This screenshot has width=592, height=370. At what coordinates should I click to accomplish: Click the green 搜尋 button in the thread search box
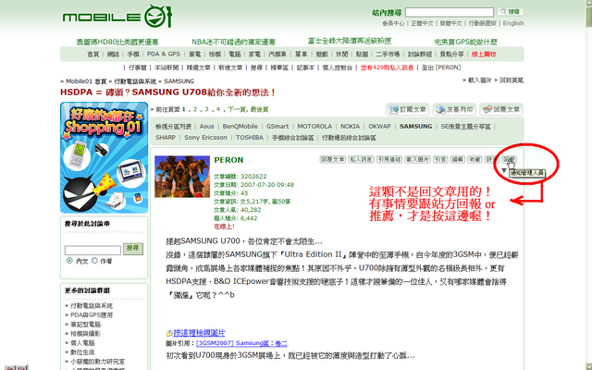point(133,249)
